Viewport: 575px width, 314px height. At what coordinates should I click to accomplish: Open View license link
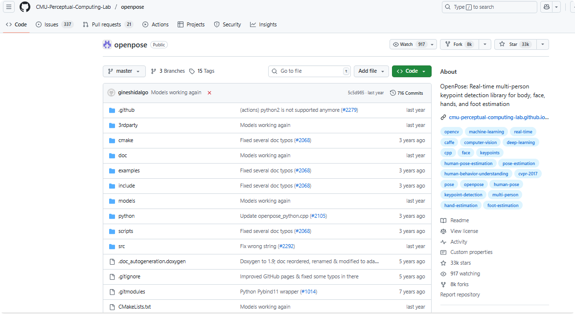464,231
